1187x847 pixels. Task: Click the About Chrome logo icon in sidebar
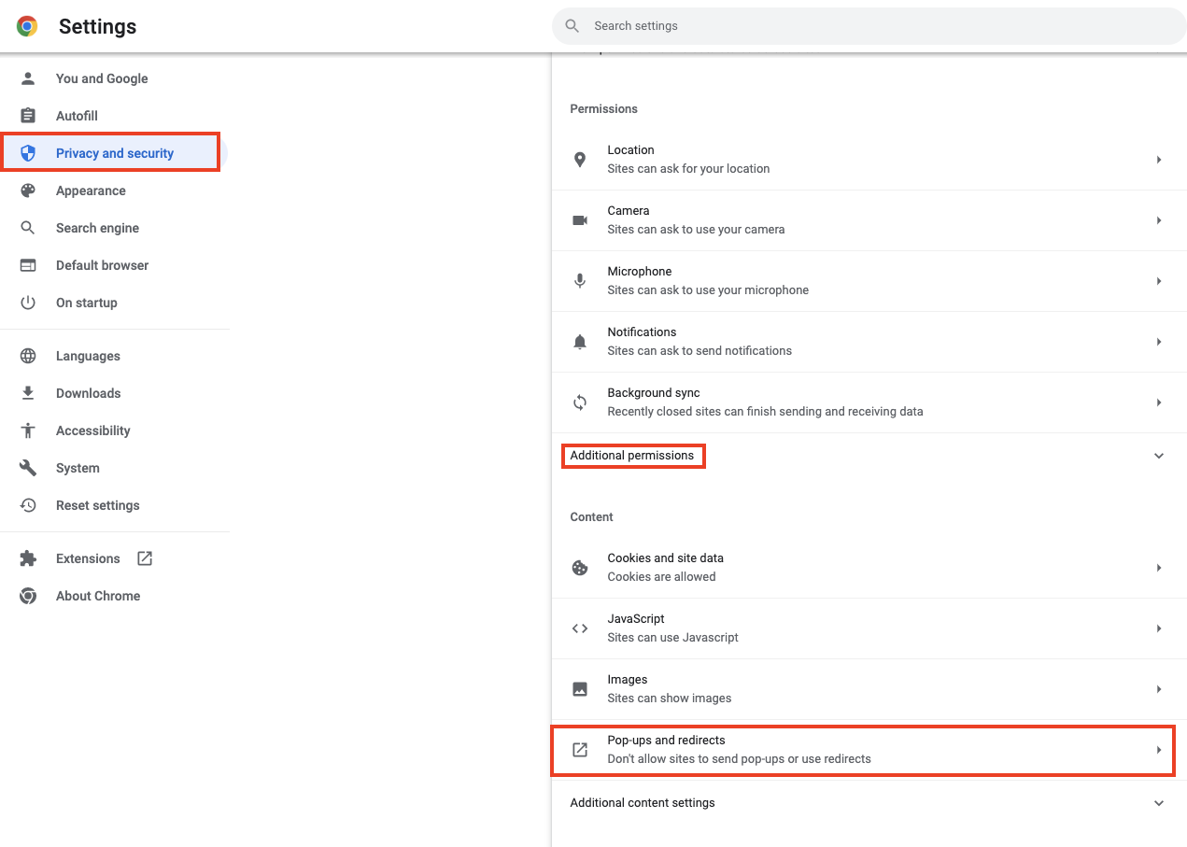28,596
